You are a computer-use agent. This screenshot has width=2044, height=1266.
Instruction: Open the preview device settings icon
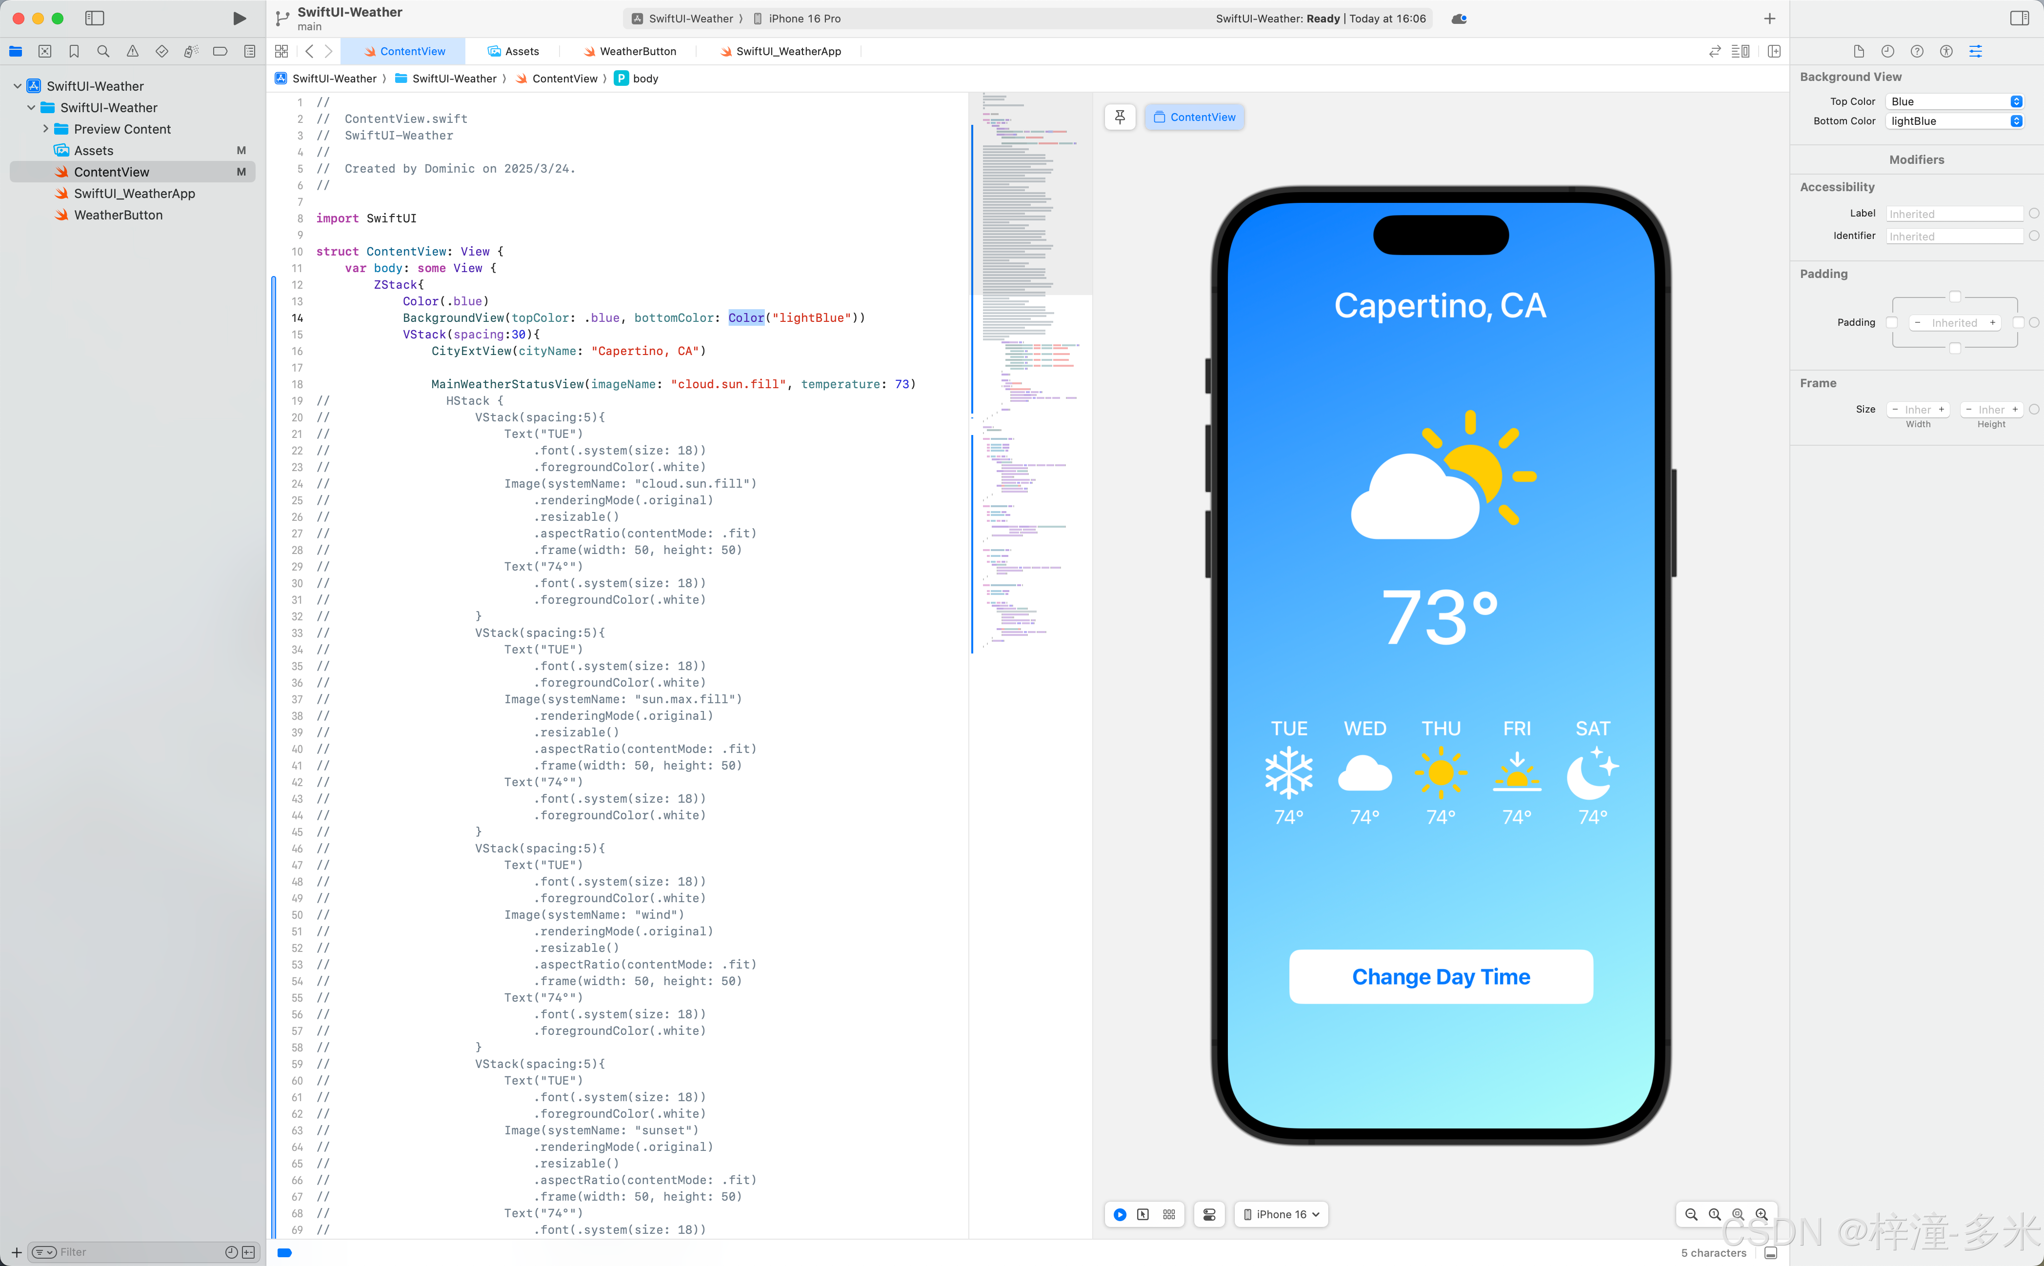(1209, 1214)
